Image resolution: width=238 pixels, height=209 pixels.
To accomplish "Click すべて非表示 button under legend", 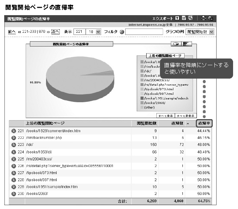I will coord(186,116).
